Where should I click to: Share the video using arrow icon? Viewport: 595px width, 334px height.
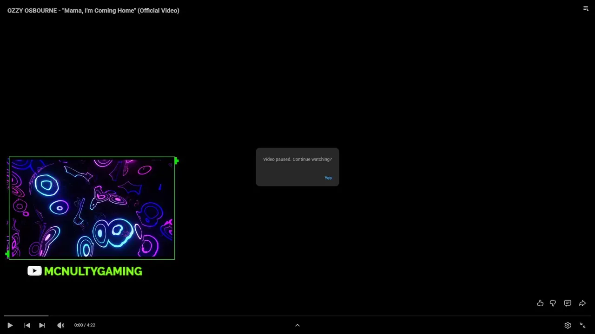click(x=582, y=303)
